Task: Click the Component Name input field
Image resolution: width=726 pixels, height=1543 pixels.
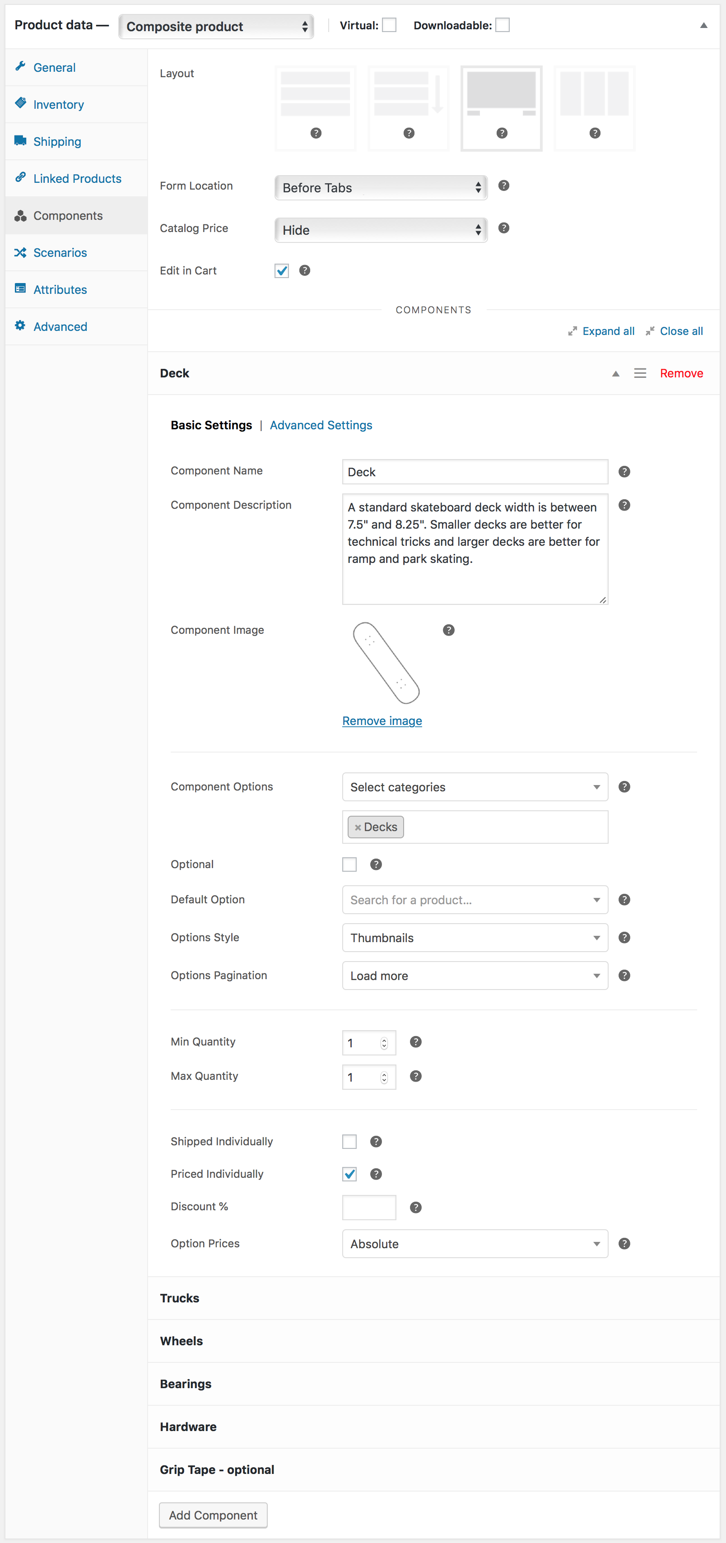Action: pyautogui.click(x=475, y=472)
